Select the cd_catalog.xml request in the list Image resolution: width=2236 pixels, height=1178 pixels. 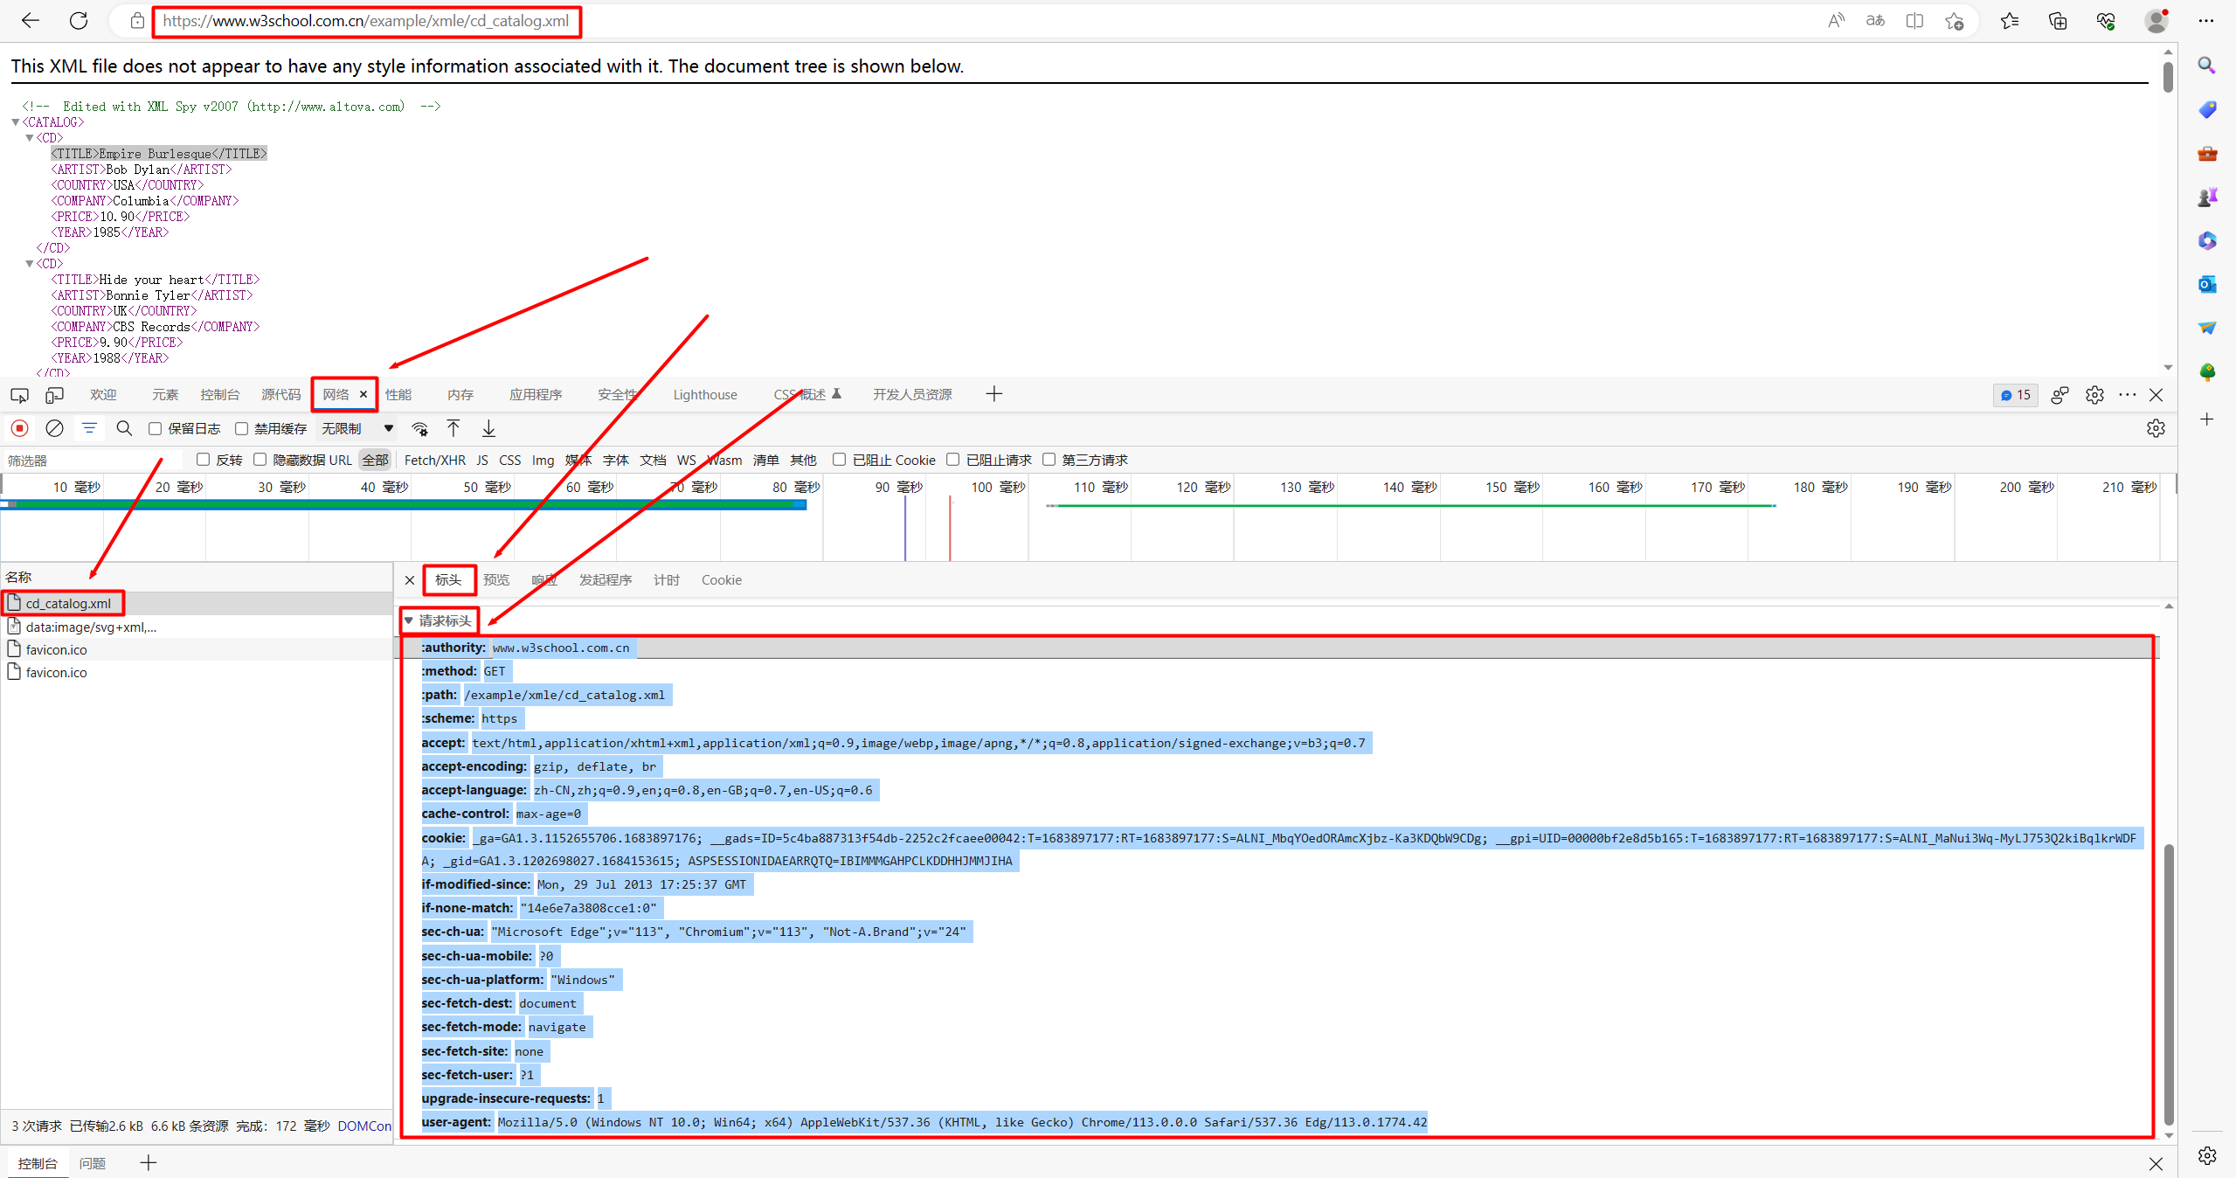(70, 603)
